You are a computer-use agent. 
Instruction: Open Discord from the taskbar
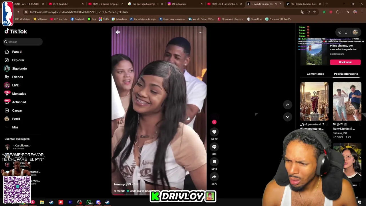pos(98,202)
